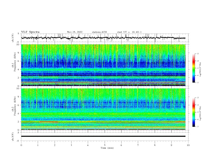Click the ch.2 "Frequency (kHz)" axis label
The image size is (212, 163).
(15, 106)
